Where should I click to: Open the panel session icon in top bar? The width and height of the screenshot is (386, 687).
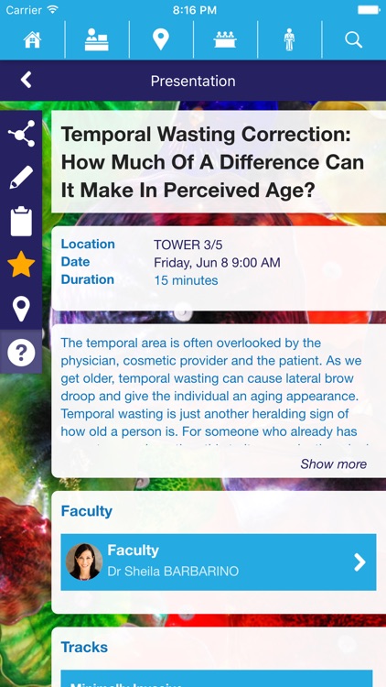click(x=225, y=40)
